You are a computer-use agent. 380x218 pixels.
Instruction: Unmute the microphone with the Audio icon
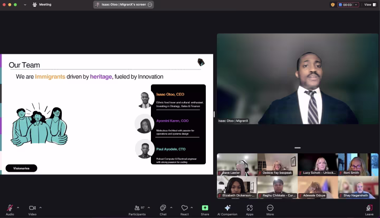click(x=10, y=208)
